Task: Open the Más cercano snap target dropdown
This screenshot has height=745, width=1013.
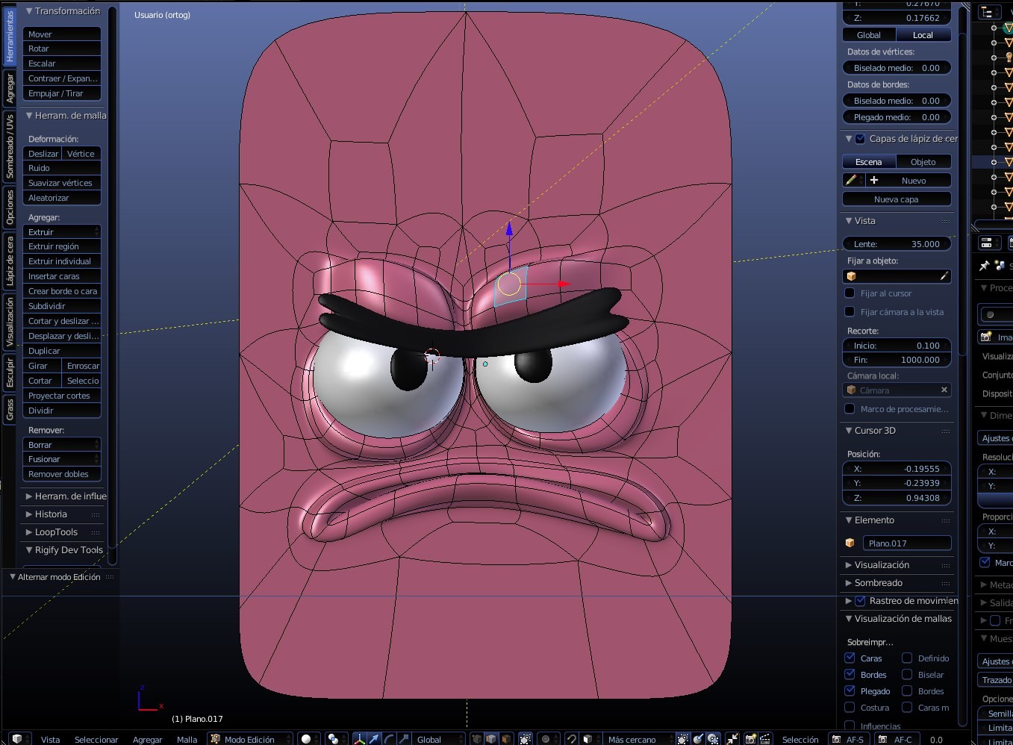Action: (638, 739)
